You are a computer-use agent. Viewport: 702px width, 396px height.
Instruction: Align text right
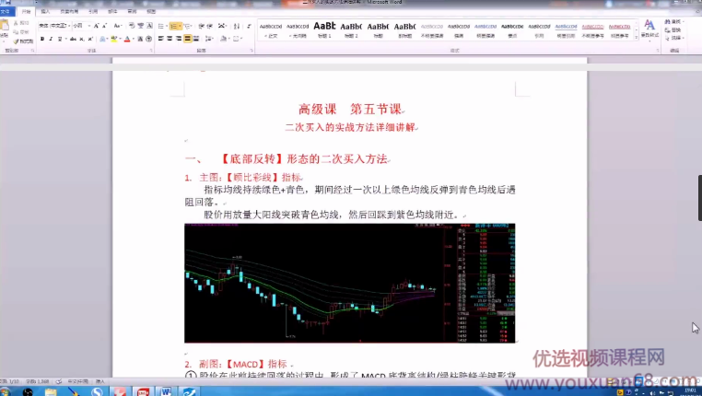[179, 39]
